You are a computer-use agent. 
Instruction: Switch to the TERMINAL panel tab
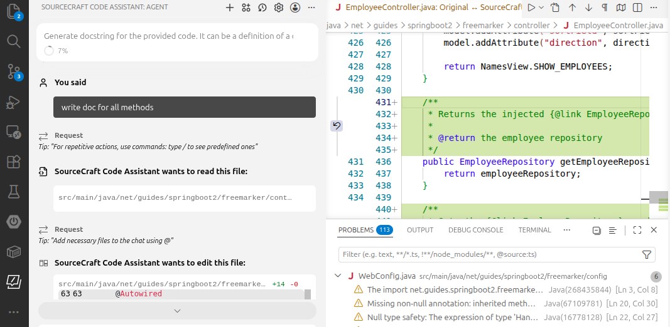coord(534,230)
